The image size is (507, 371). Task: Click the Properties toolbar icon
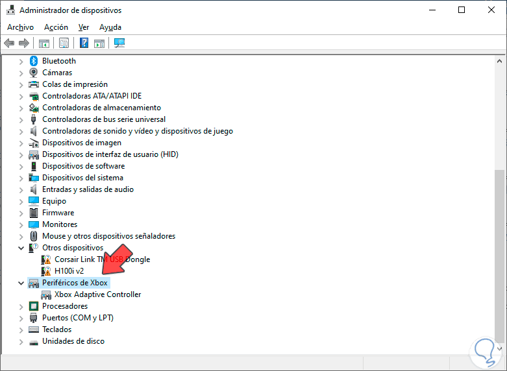(x=64, y=43)
